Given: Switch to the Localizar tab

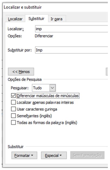Looking at the screenshot, I should [x=15, y=19].
